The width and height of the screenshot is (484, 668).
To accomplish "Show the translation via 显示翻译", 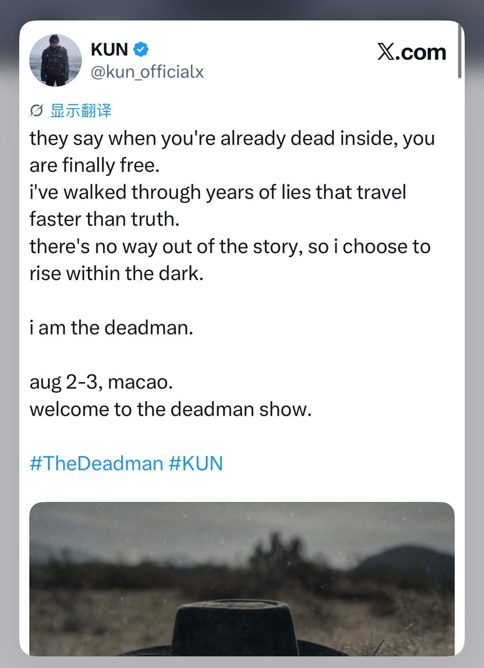I will pos(81,111).
